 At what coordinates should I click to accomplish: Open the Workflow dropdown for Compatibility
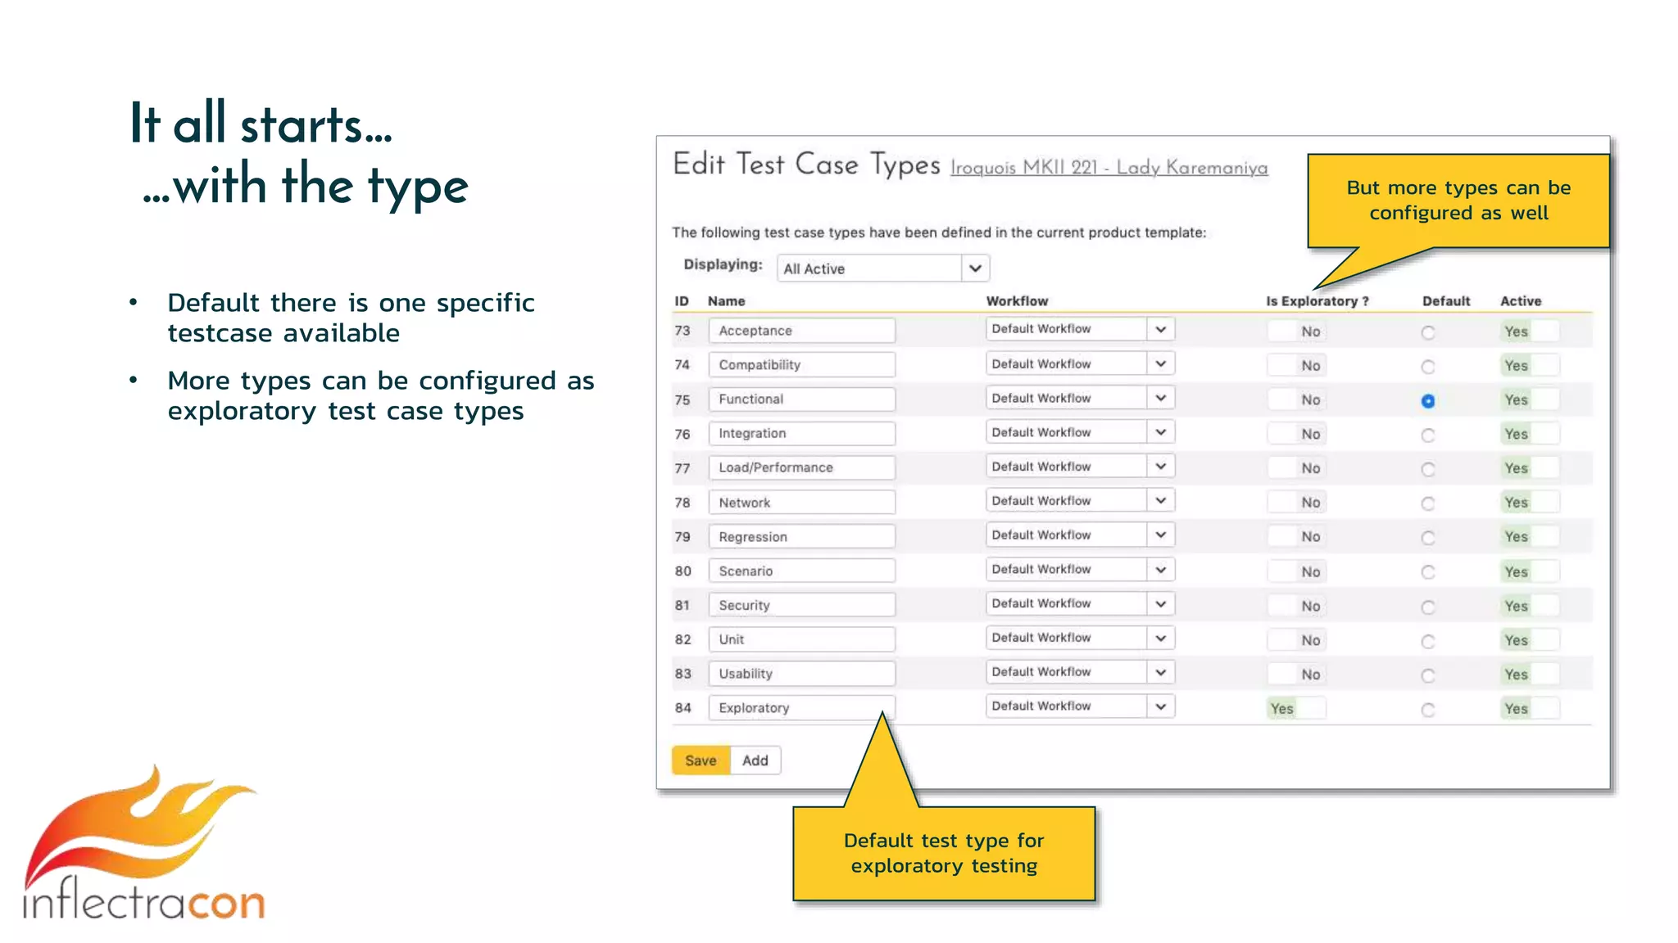coord(1080,363)
